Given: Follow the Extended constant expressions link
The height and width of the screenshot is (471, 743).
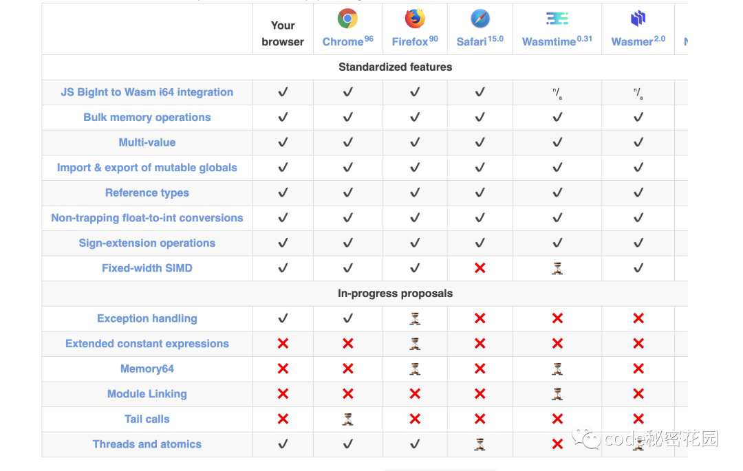Looking at the screenshot, I should click(x=147, y=344).
